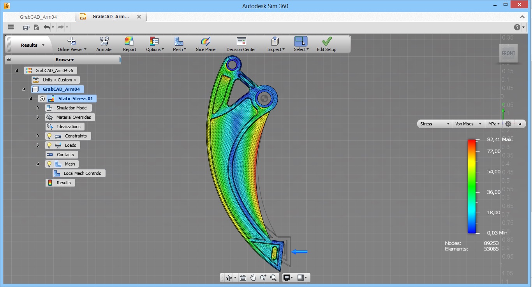This screenshot has width=532, height=287.
Task: Select the Results tree item
Action: (60, 183)
